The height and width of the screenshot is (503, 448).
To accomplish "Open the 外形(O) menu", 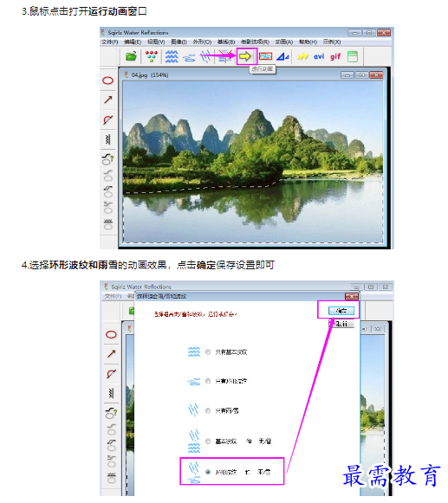I will [x=202, y=42].
